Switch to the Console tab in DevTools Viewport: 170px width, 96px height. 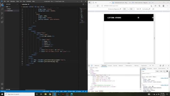coord(110,66)
